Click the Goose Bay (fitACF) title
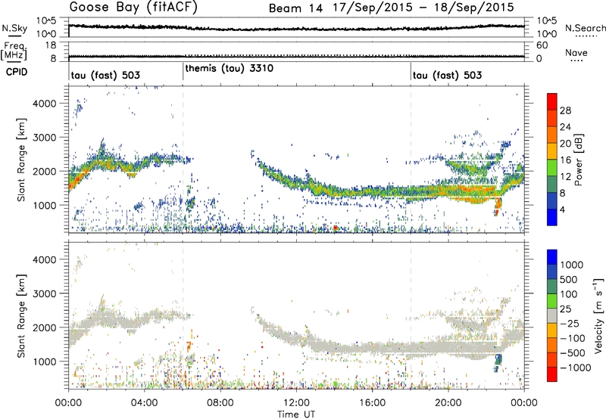 [133, 8]
